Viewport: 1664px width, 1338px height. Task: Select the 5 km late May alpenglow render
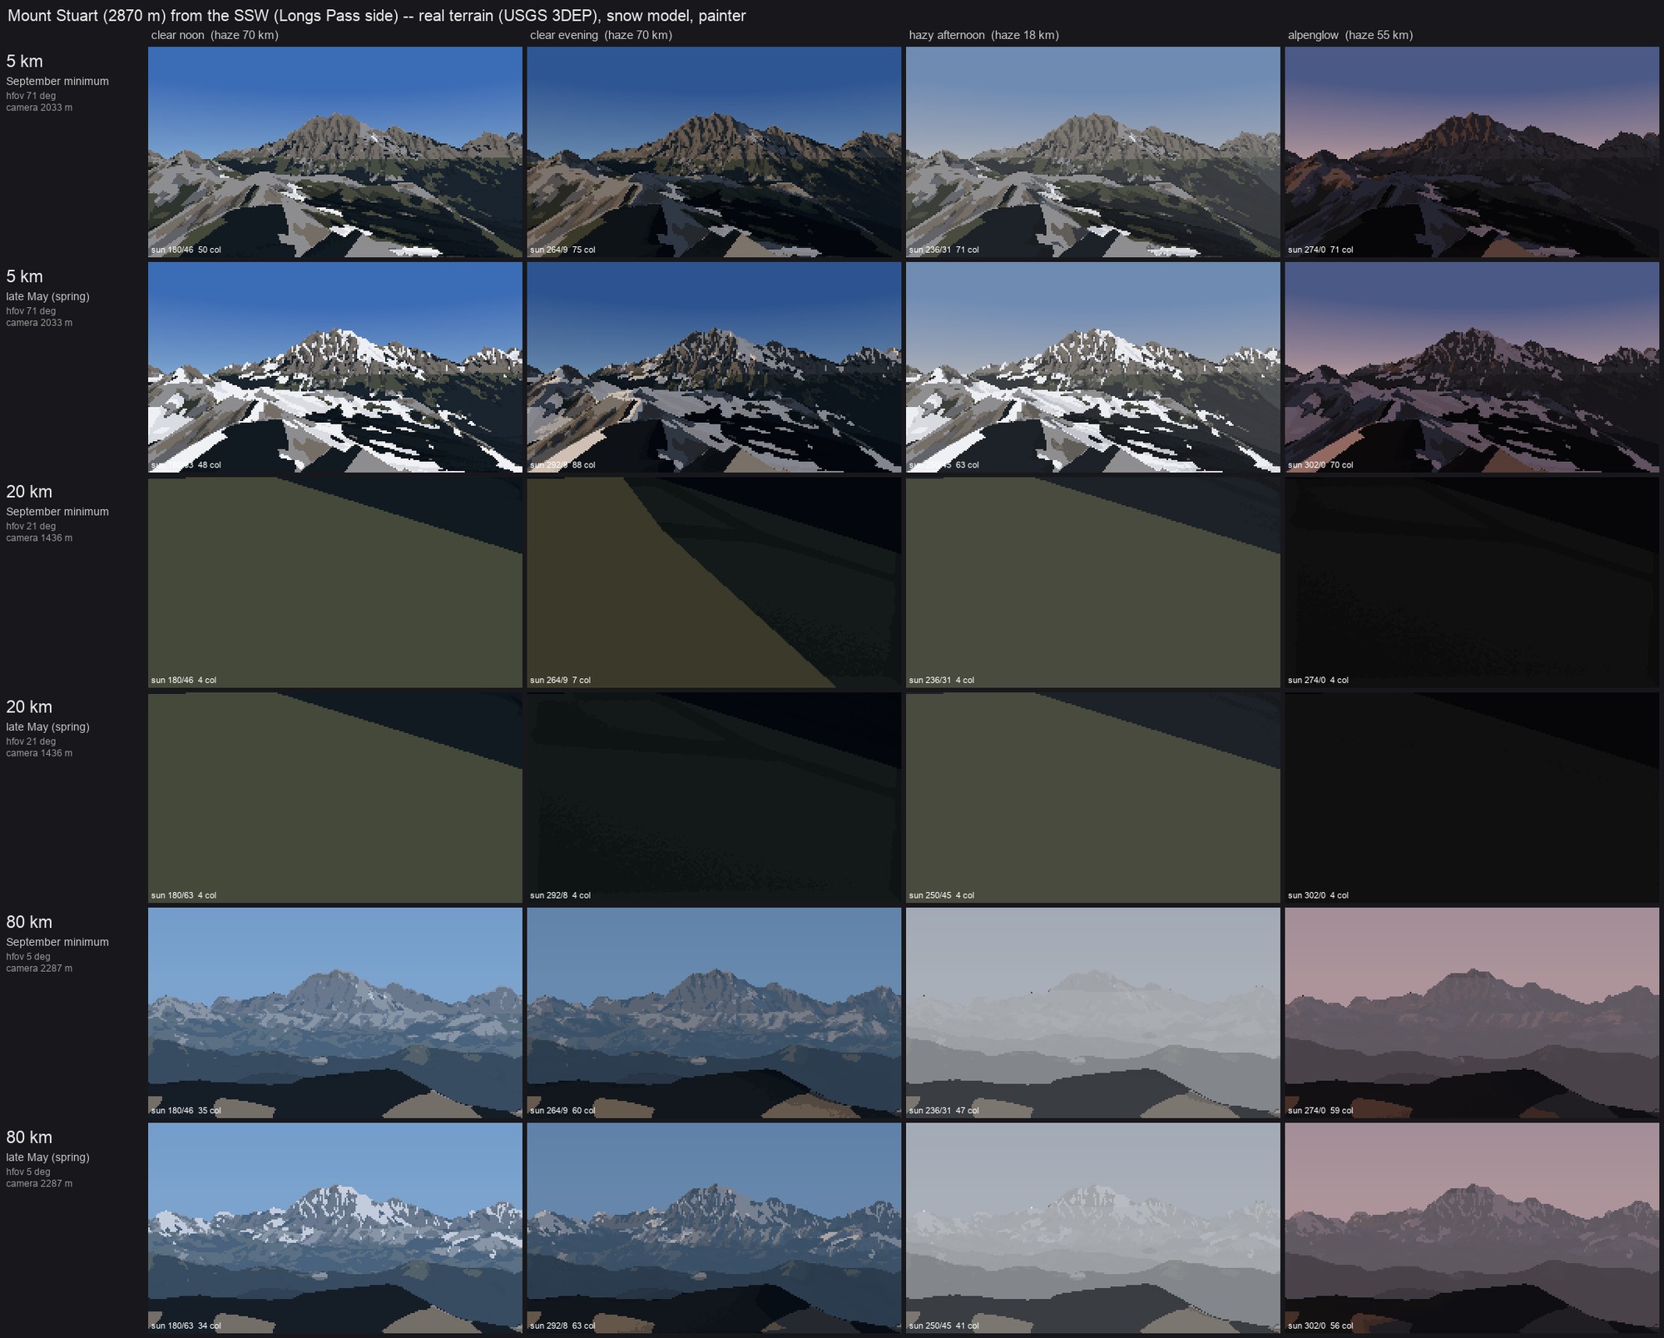pyautogui.click(x=1472, y=367)
